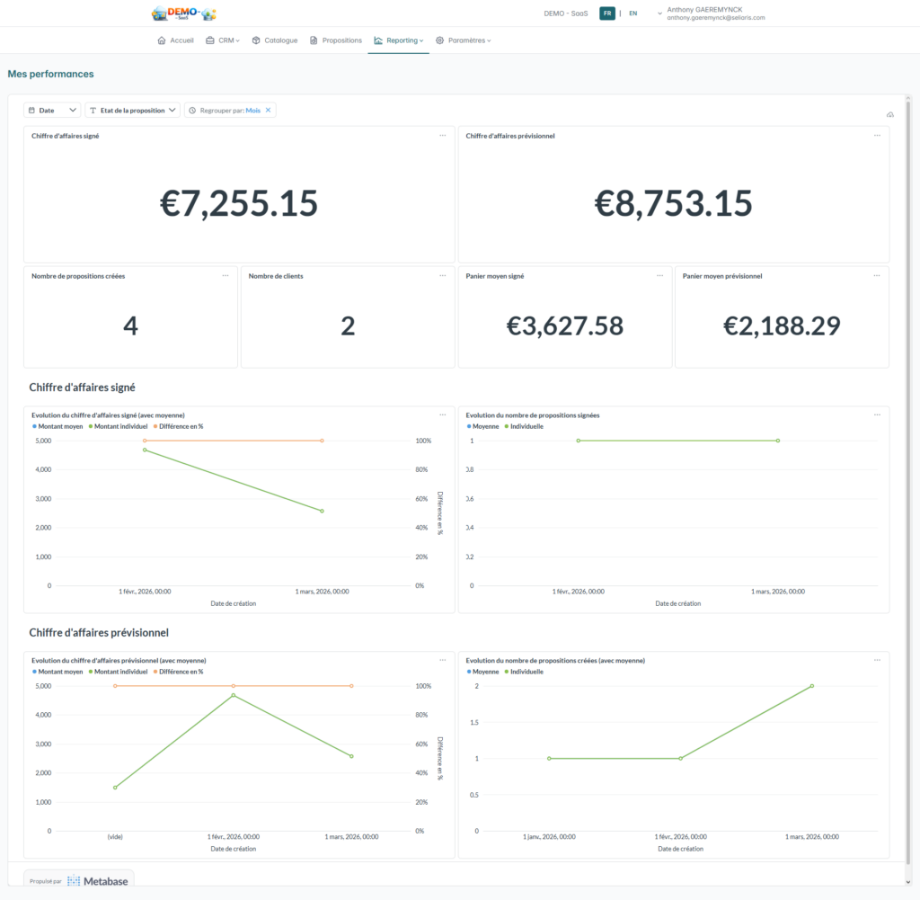920x900 pixels.
Task: Switch language to EN
Action: click(x=632, y=13)
